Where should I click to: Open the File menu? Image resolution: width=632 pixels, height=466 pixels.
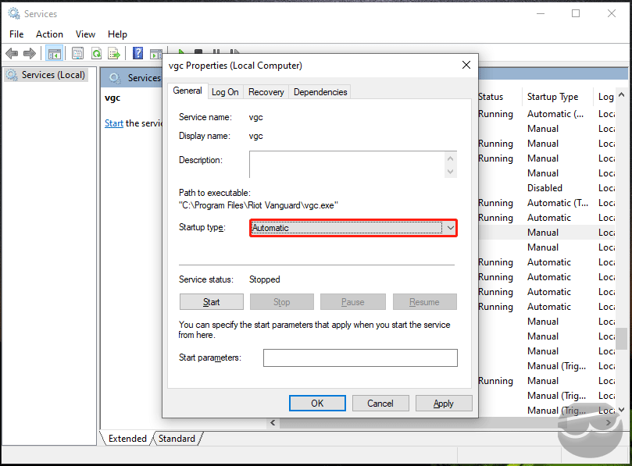coord(16,34)
